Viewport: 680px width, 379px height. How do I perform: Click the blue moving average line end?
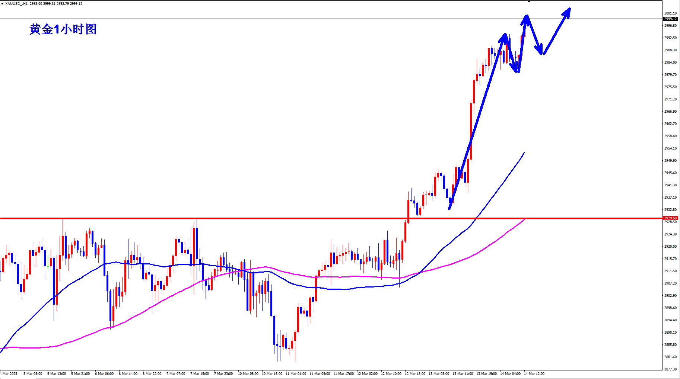tap(524, 153)
